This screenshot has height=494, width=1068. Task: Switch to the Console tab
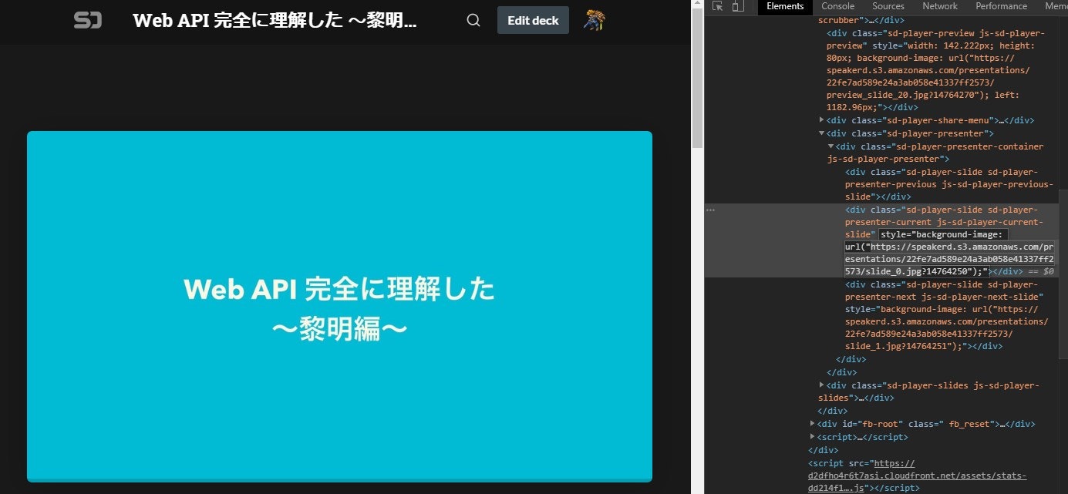837,6
